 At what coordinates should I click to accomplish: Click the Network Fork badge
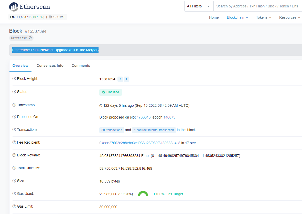click(21, 38)
